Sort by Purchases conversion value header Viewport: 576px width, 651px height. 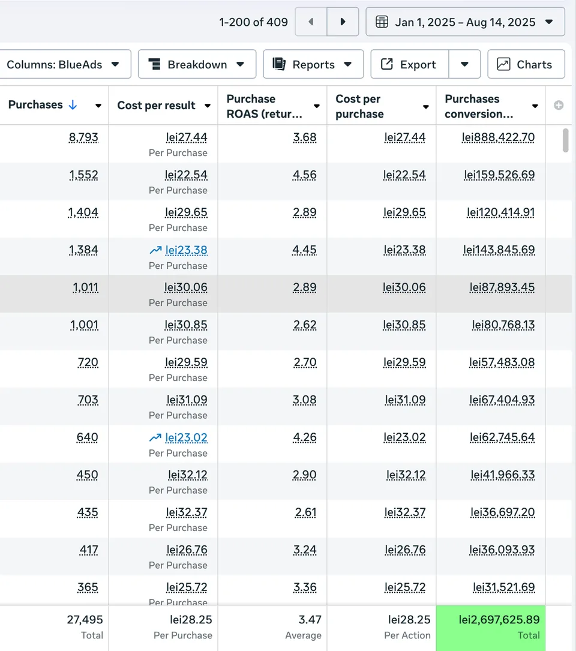pyautogui.click(x=479, y=106)
